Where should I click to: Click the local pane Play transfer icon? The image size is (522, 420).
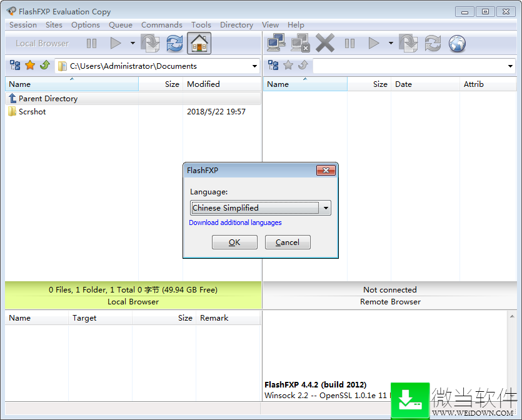point(116,43)
